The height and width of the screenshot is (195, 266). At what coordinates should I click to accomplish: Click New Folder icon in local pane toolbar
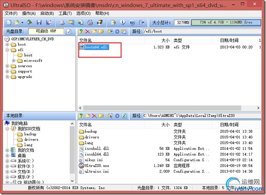pyautogui.click(x=88, y=116)
